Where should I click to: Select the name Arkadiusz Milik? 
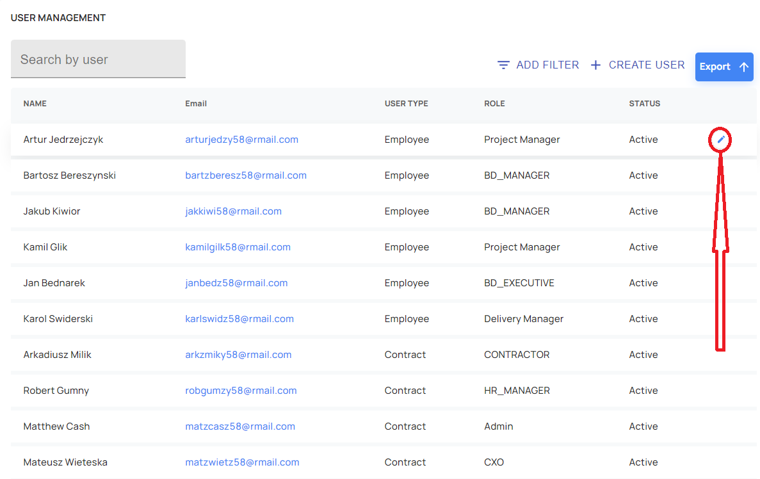click(57, 355)
